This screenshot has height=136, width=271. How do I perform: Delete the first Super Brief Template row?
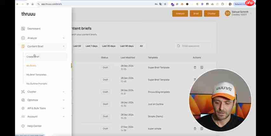point(195,67)
